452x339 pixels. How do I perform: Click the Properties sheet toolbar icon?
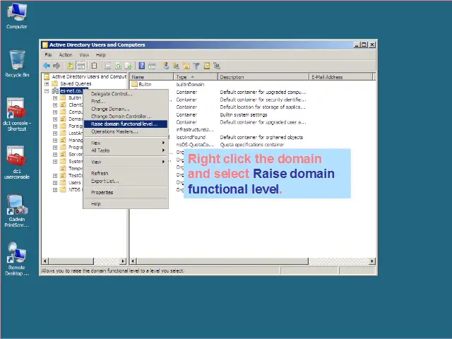coord(108,66)
